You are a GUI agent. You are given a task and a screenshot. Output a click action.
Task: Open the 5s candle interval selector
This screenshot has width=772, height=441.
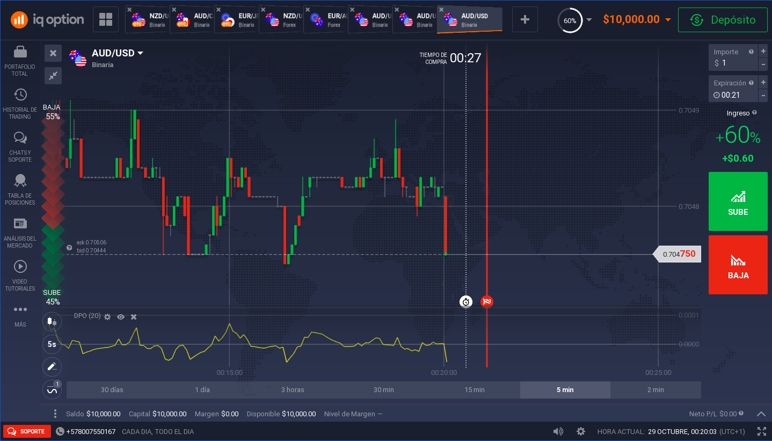52,344
